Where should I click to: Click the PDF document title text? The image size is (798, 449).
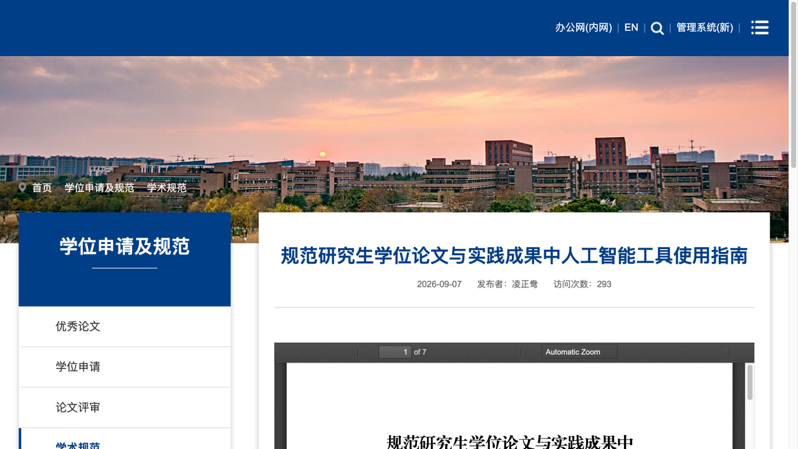(x=510, y=442)
